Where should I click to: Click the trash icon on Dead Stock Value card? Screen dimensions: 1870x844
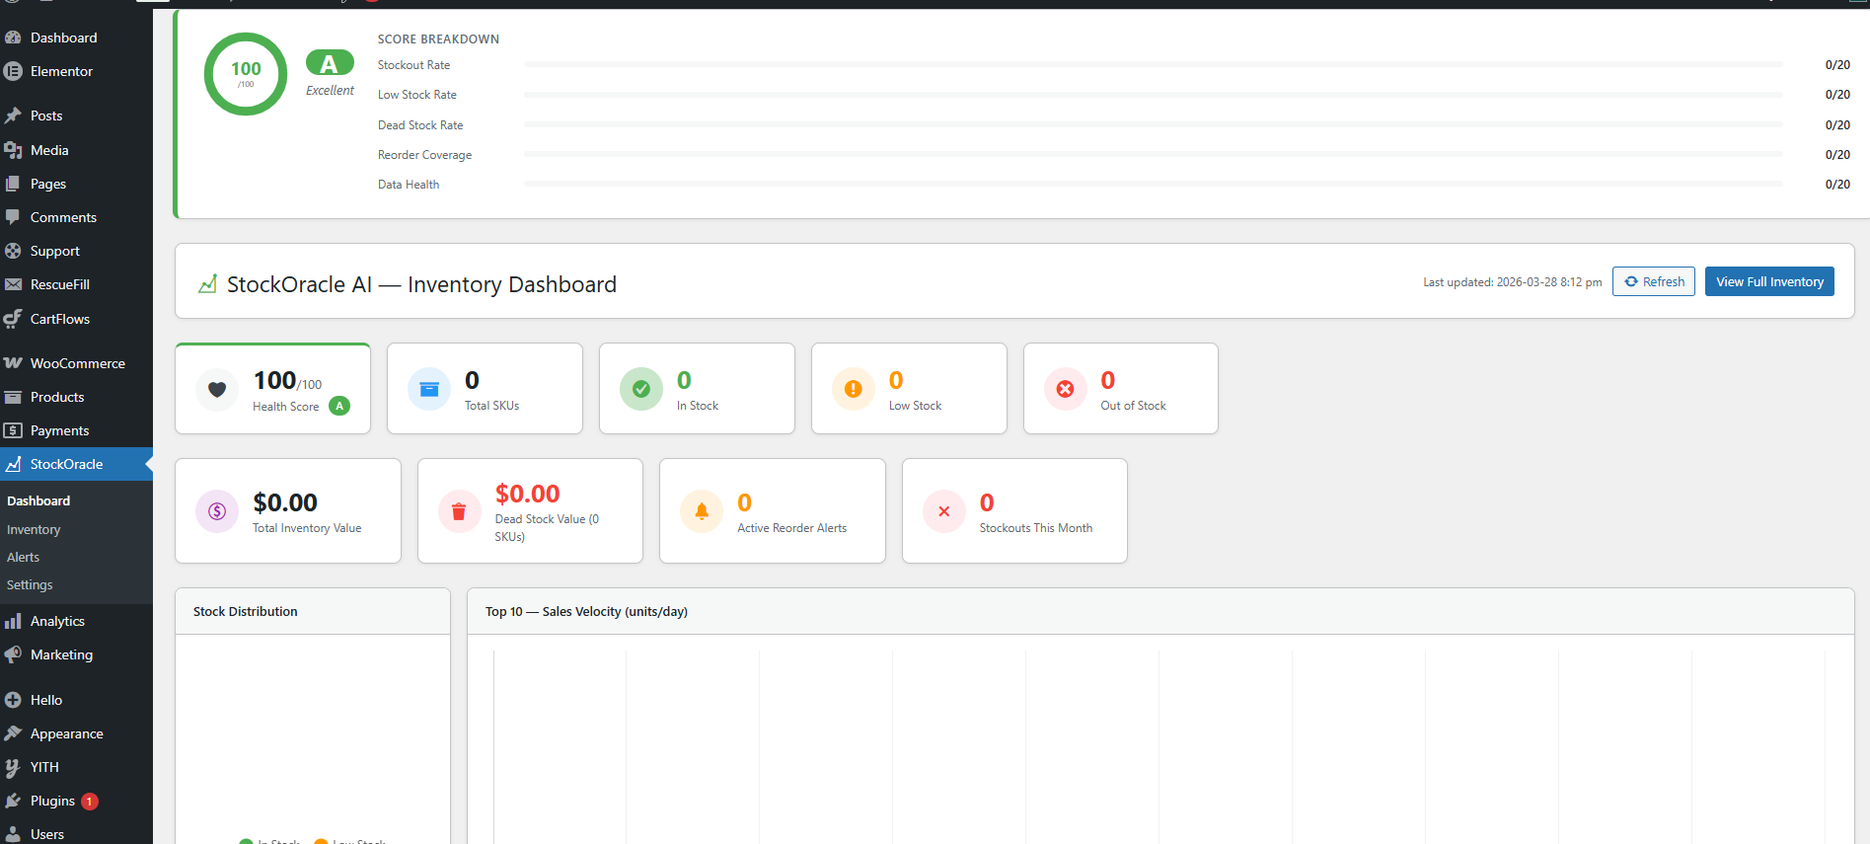[x=459, y=511]
